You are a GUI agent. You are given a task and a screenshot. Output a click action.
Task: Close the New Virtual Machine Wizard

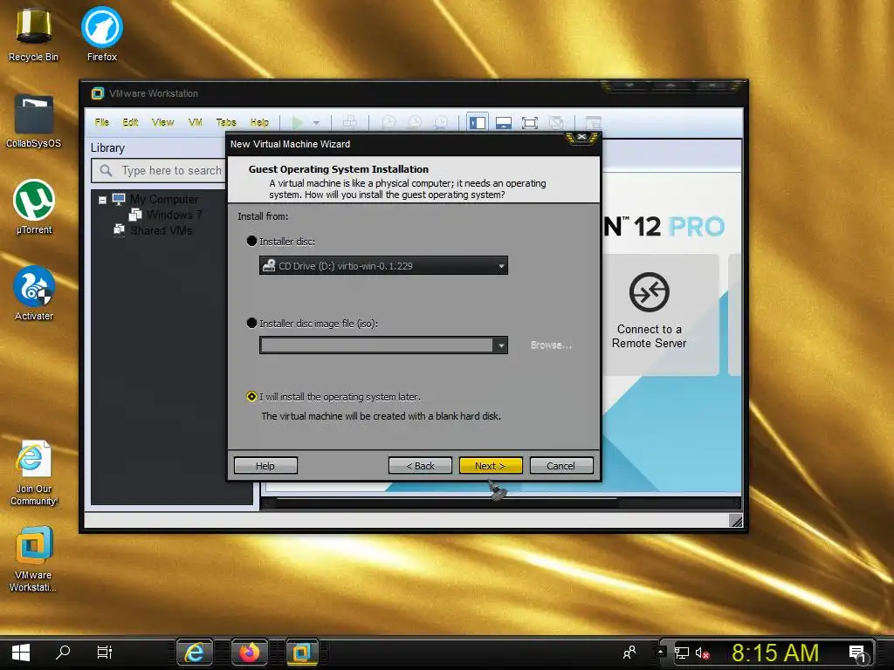581,137
